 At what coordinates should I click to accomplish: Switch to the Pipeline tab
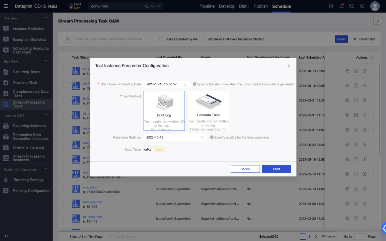pos(207,6)
